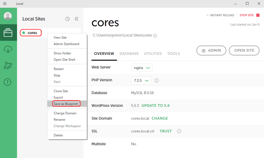Open Web Server nginx dropdown
Viewport: 264px width, 158px height.
[142, 68]
